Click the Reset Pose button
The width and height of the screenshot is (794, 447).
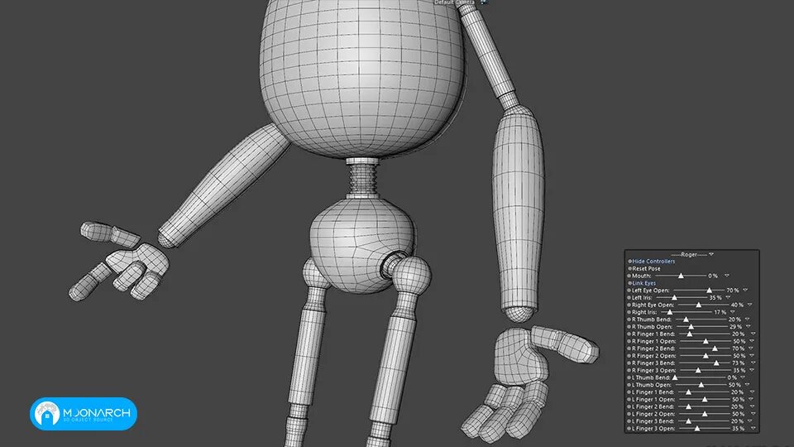coord(646,268)
